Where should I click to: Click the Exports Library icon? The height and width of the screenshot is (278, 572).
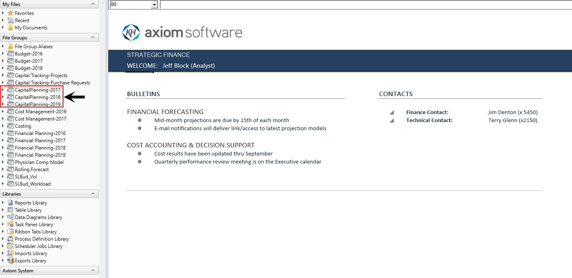coord(10,261)
